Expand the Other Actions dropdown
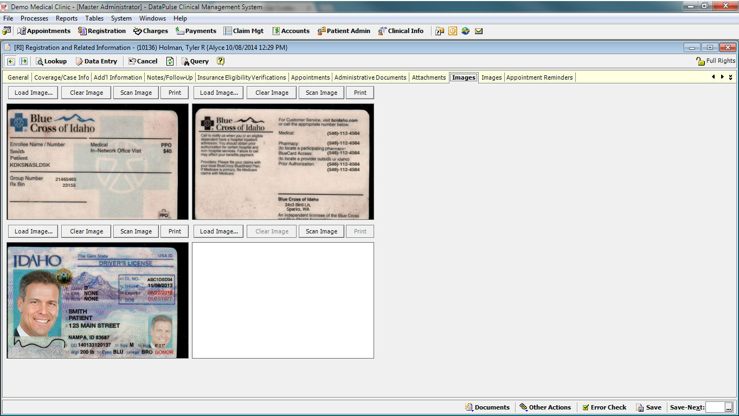This screenshot has width=739, height=416. [545, 407]
